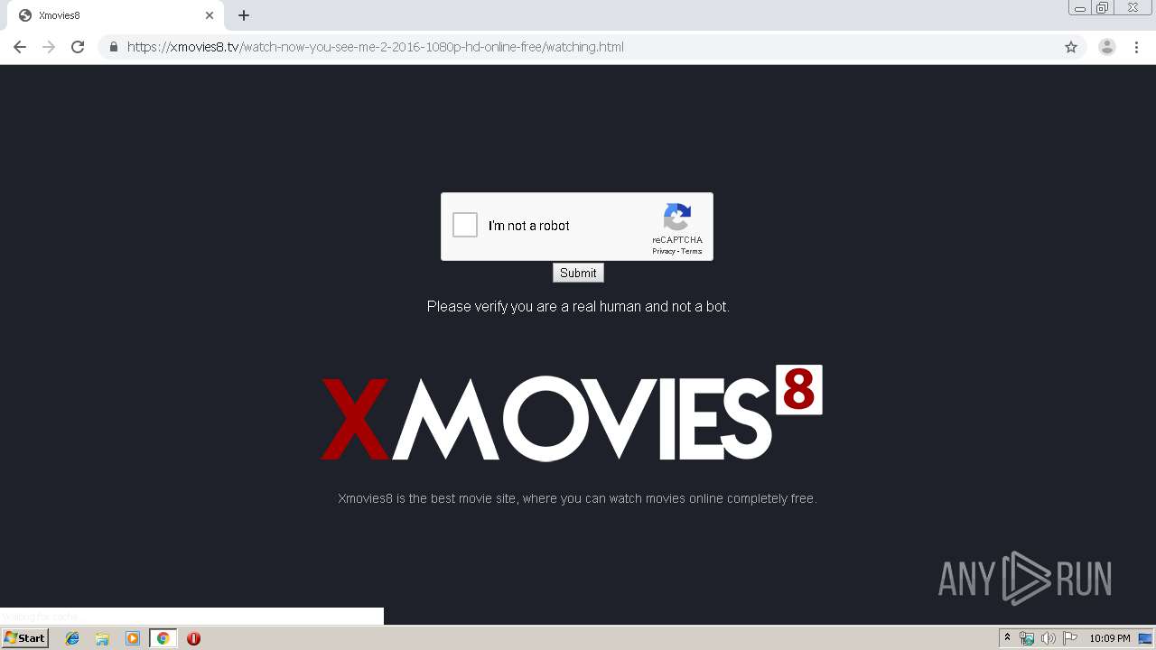The width and height of the screenshot is (1156, 650).
Task: Switch to Chrome taskbar button
Action: (163, 638)
